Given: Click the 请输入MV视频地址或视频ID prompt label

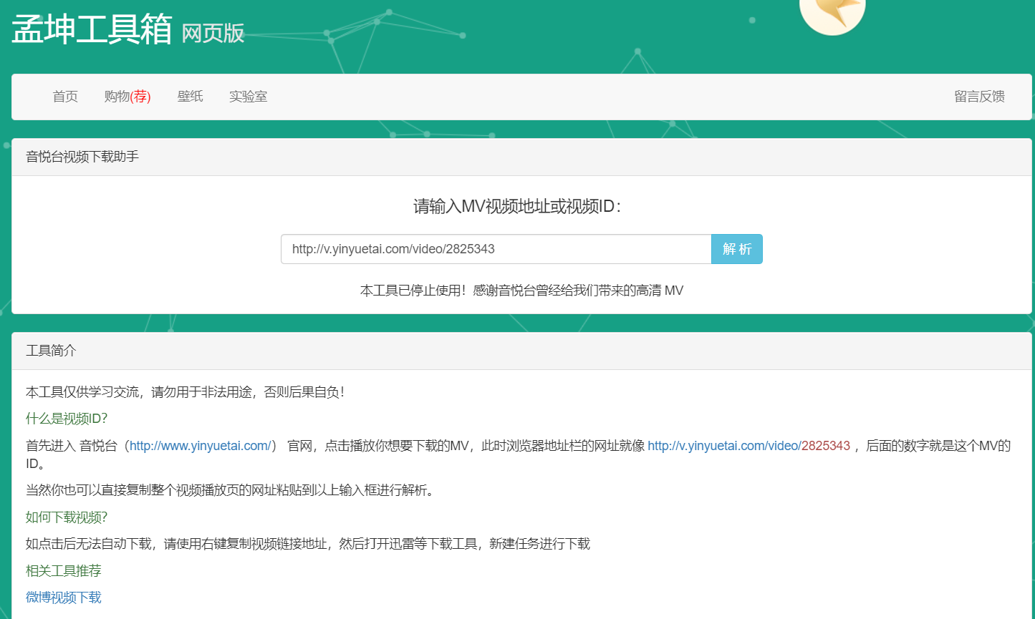Looking at the screenshot, I should (517, 207).
